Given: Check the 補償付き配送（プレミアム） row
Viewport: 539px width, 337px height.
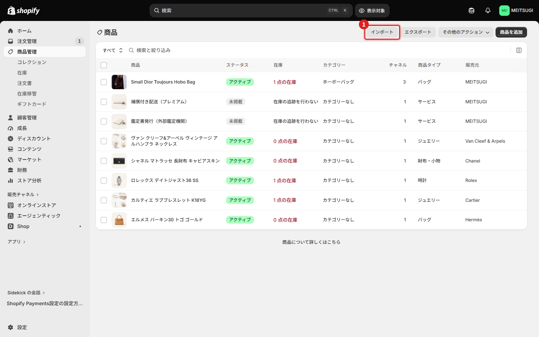Looking at the screenshot, I should [x=104, y=102].
